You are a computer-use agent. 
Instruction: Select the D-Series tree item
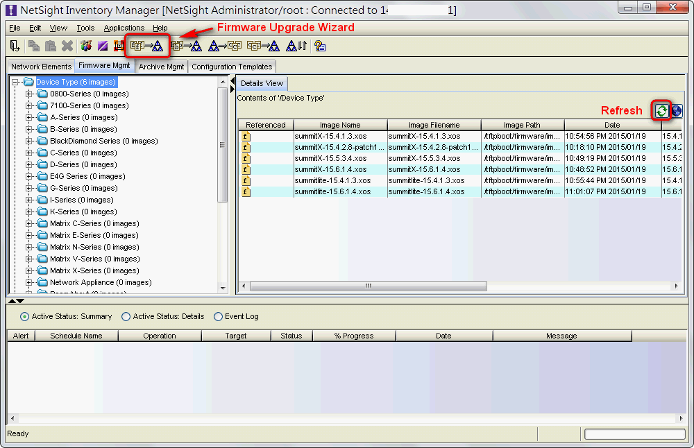[x=84, y=164]
